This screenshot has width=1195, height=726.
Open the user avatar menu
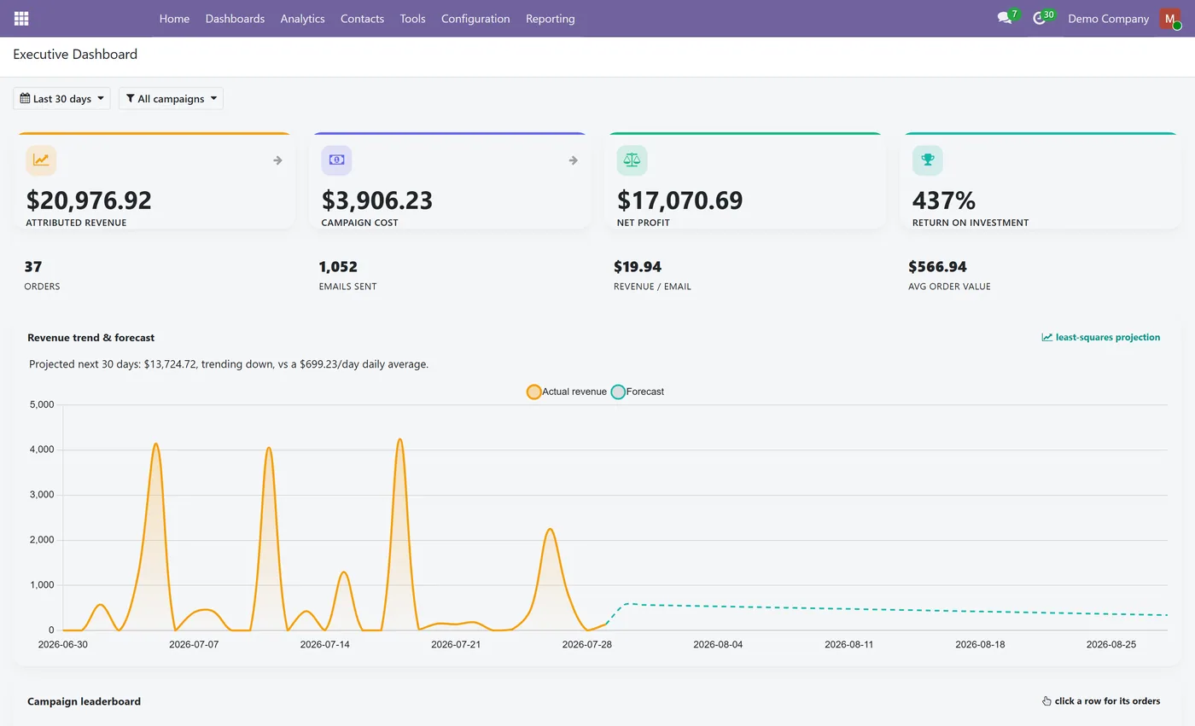click(1169, 19)
